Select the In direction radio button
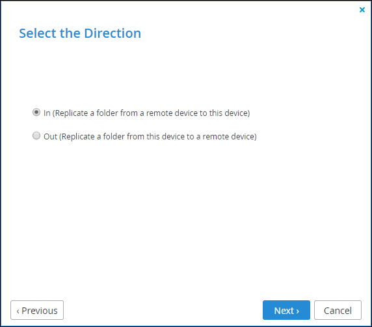Screen dimensions: 372x327 point(36,112)
